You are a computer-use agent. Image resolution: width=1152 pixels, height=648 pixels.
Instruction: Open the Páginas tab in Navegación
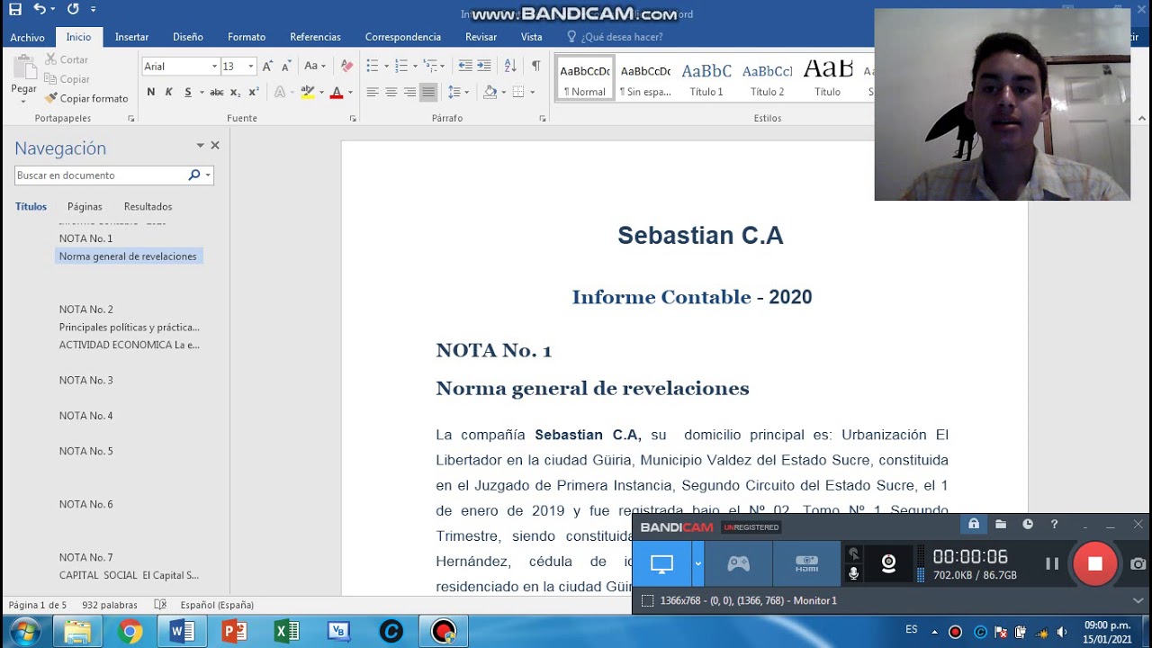point(85,206)
